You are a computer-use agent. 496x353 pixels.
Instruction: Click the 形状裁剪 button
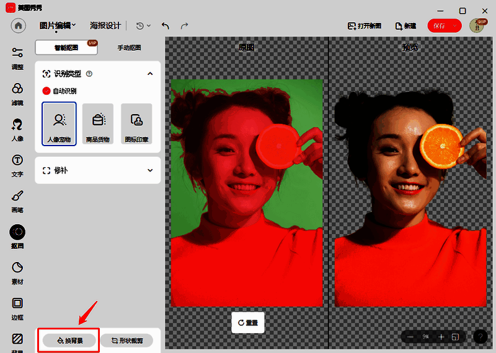click(x=126, y=340)
